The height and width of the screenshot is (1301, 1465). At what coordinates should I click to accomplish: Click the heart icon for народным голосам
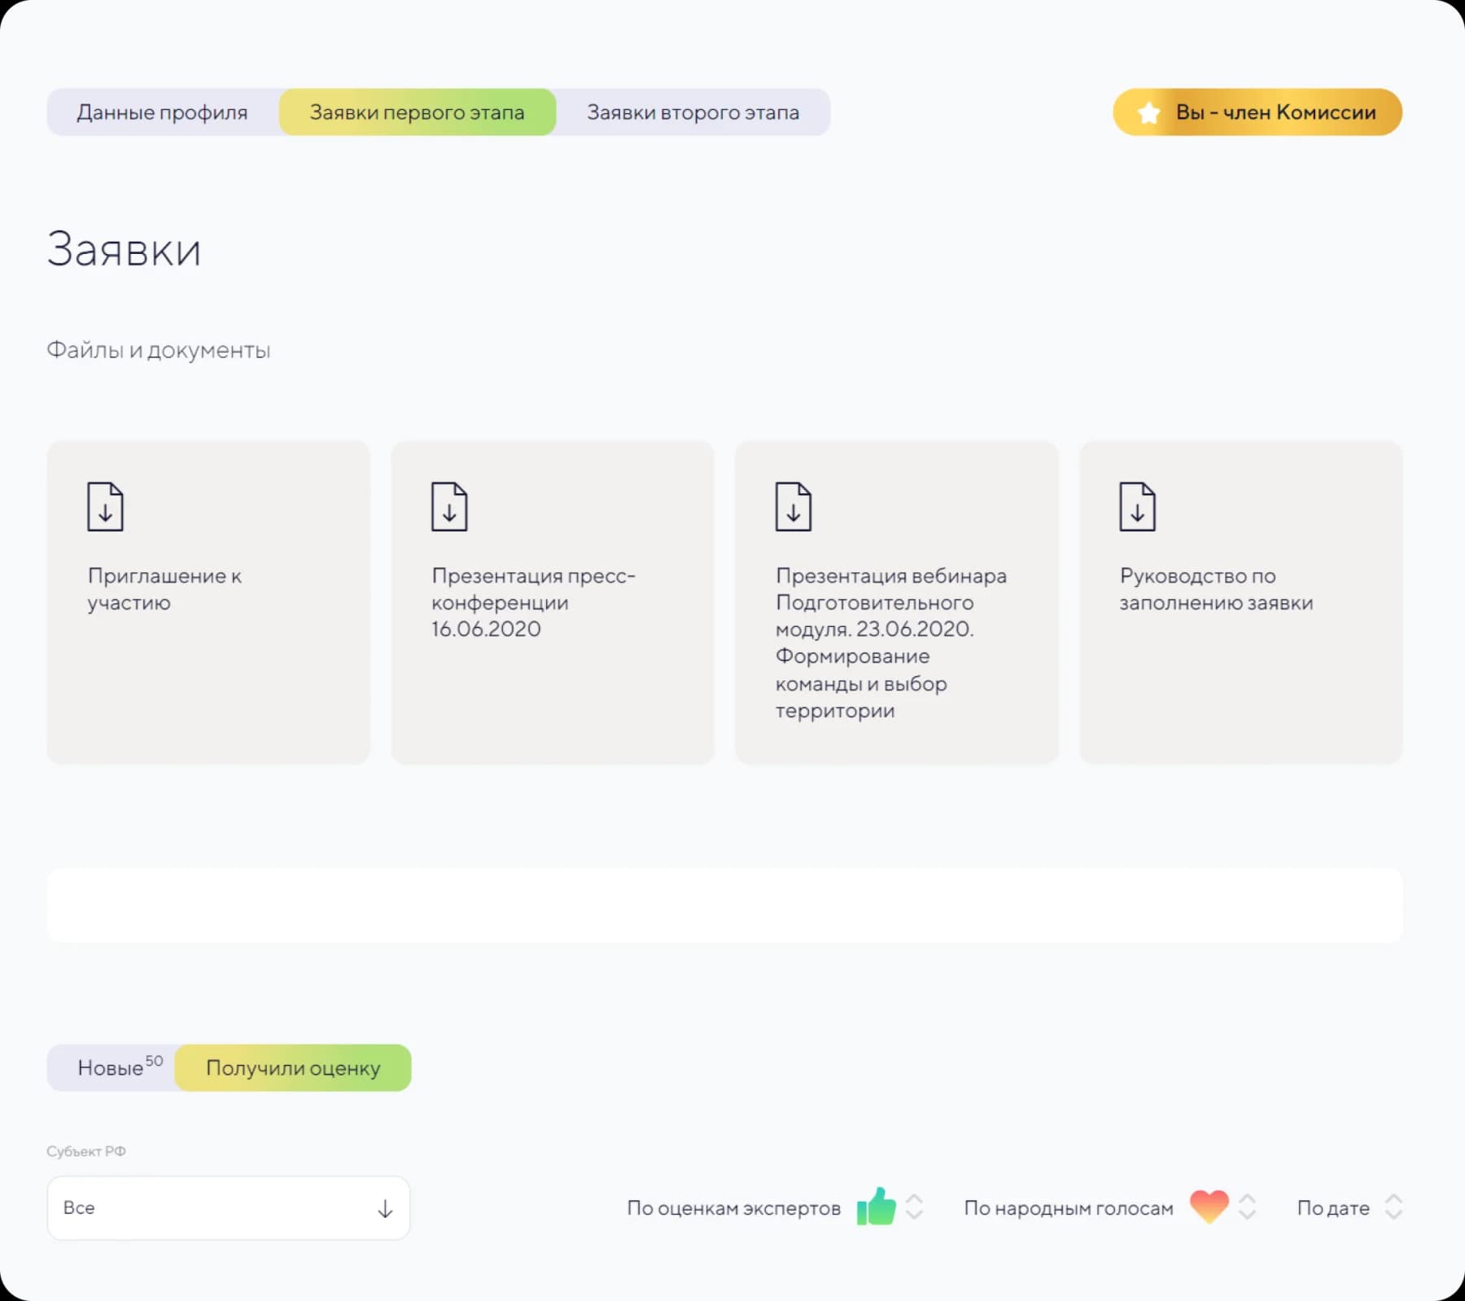pos(1209,1207)
